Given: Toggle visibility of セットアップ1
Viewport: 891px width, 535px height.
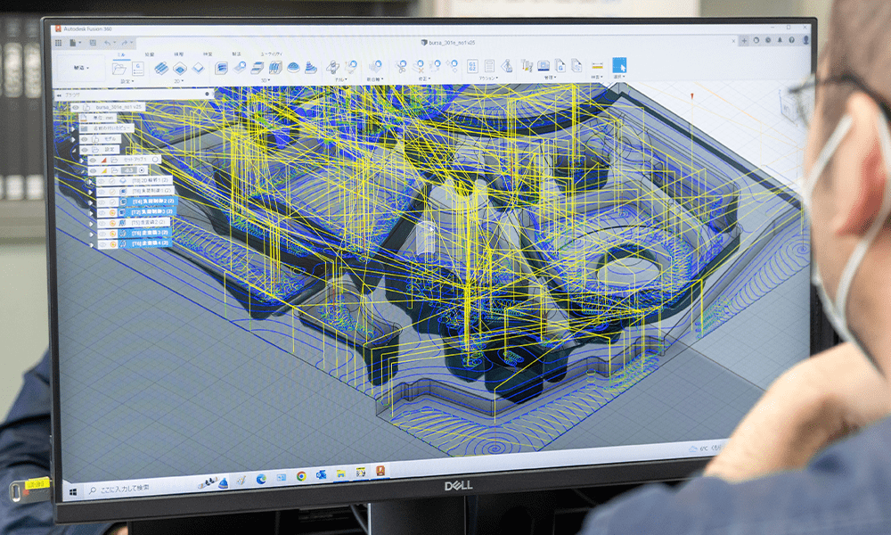Looking at the screenshot, I should pos(94,160).
